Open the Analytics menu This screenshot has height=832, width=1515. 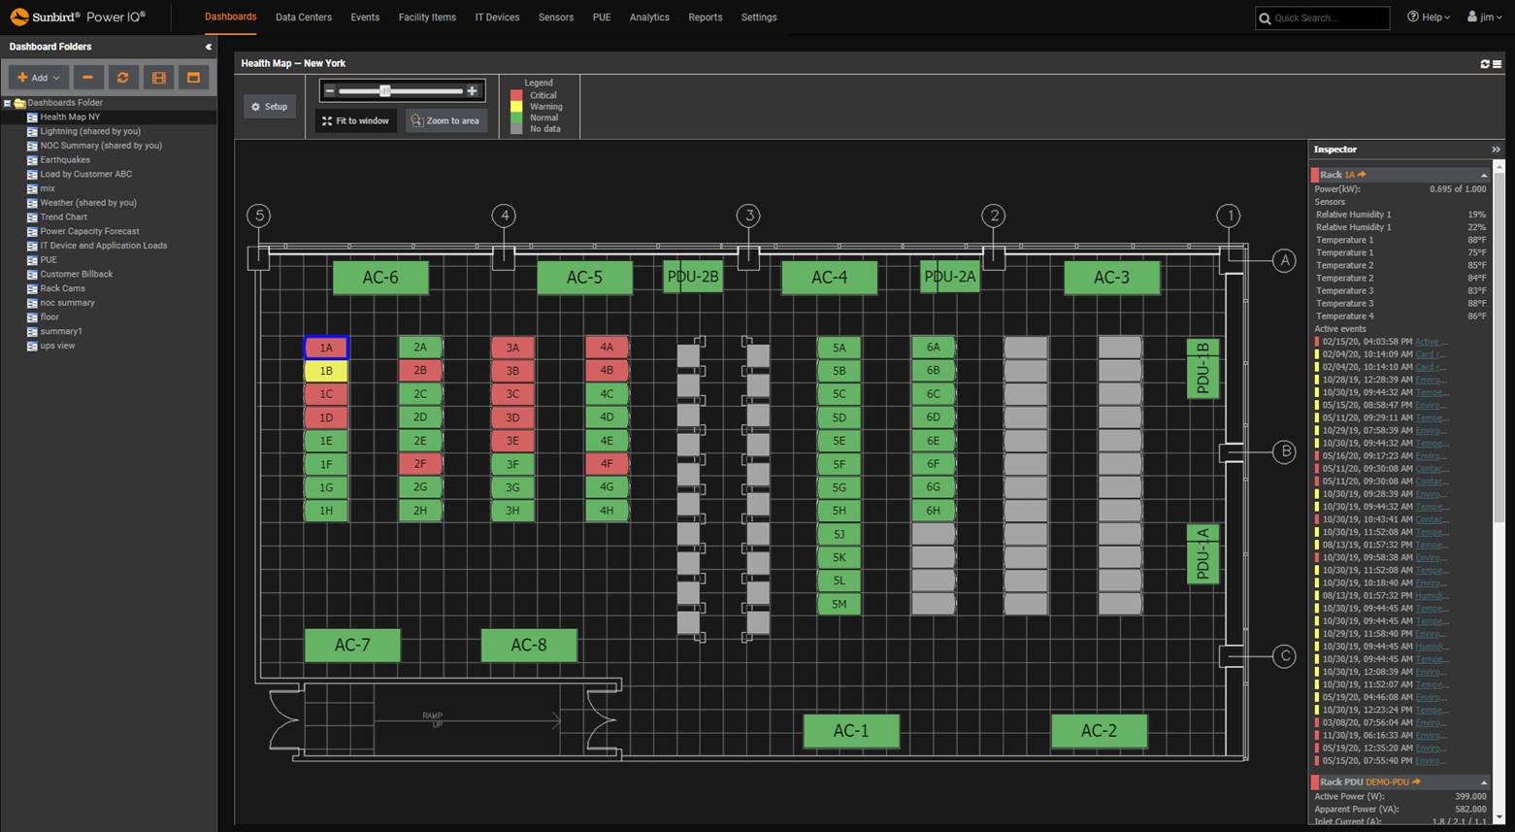(648, 17)
